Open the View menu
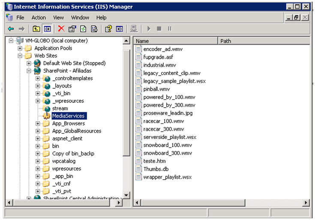 coord(58,18)
